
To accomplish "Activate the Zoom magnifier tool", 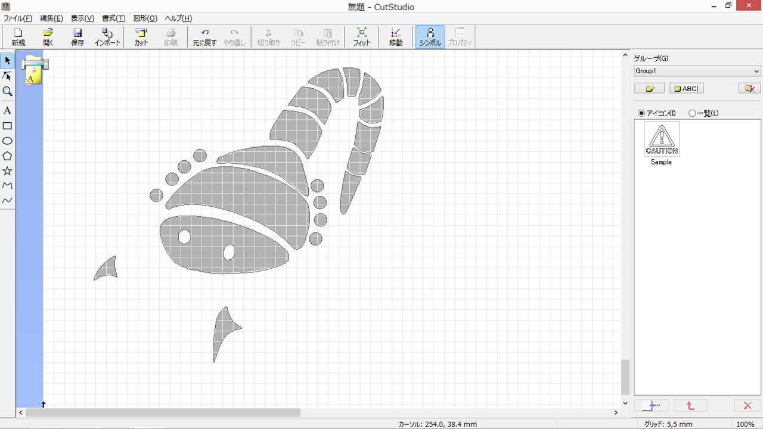I will pos(7,91).
